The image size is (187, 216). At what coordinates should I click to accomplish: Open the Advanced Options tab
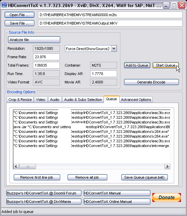[x=136, y=100]
